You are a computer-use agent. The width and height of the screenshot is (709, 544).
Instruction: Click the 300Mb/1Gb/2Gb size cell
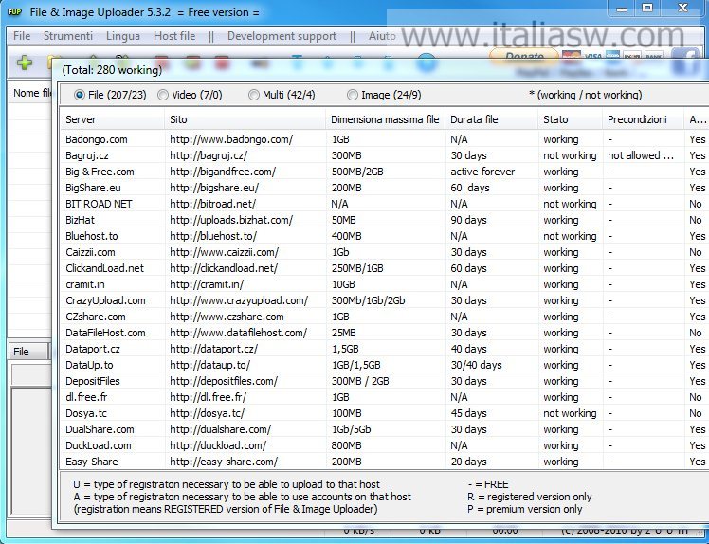[368, 300]
